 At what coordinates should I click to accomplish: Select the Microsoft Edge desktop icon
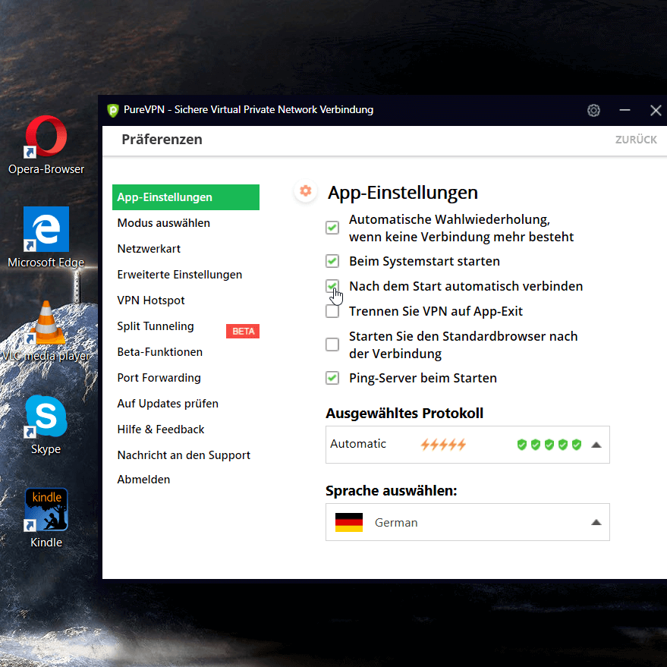(x=46, y=238)
